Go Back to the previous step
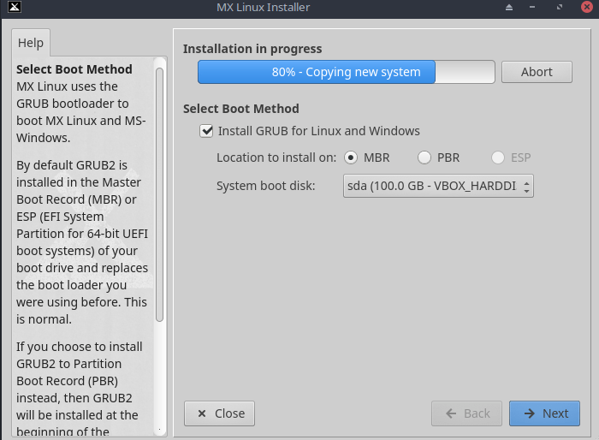Image resolution: width=599 pixels, height=440 pixels. [467, 413]
